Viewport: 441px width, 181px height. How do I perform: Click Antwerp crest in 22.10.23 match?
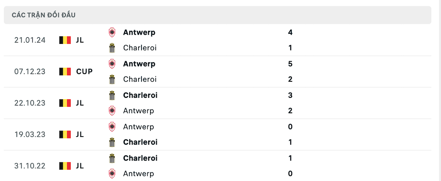pos(112,111)
